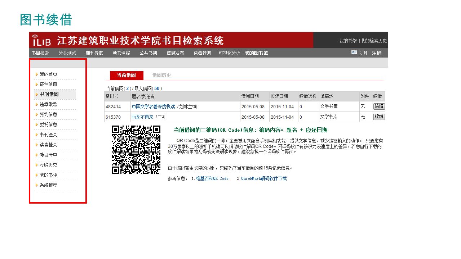Open 荐购历史 in the sidebar
The height and width of the screenshot is (259, 461).
point(48,165)
